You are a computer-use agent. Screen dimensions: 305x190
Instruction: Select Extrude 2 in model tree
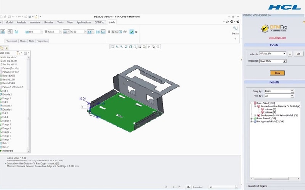point(7,95)
